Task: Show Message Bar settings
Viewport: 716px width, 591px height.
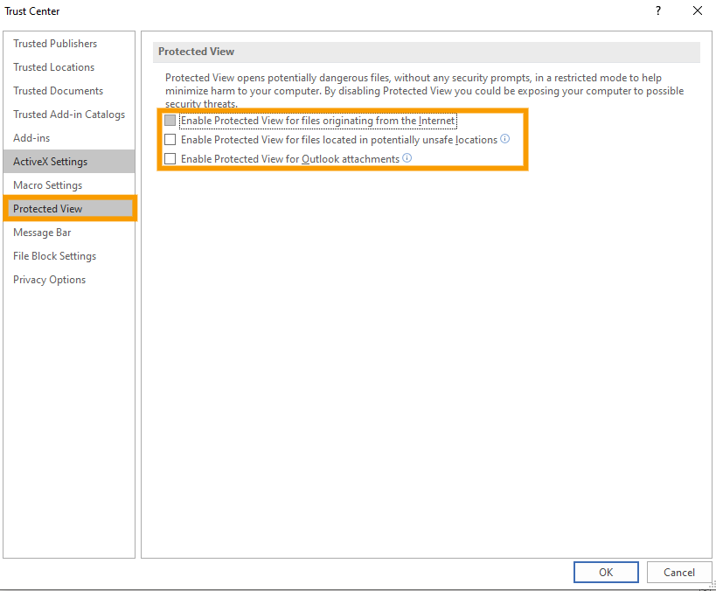Action: tap(42, 233)
